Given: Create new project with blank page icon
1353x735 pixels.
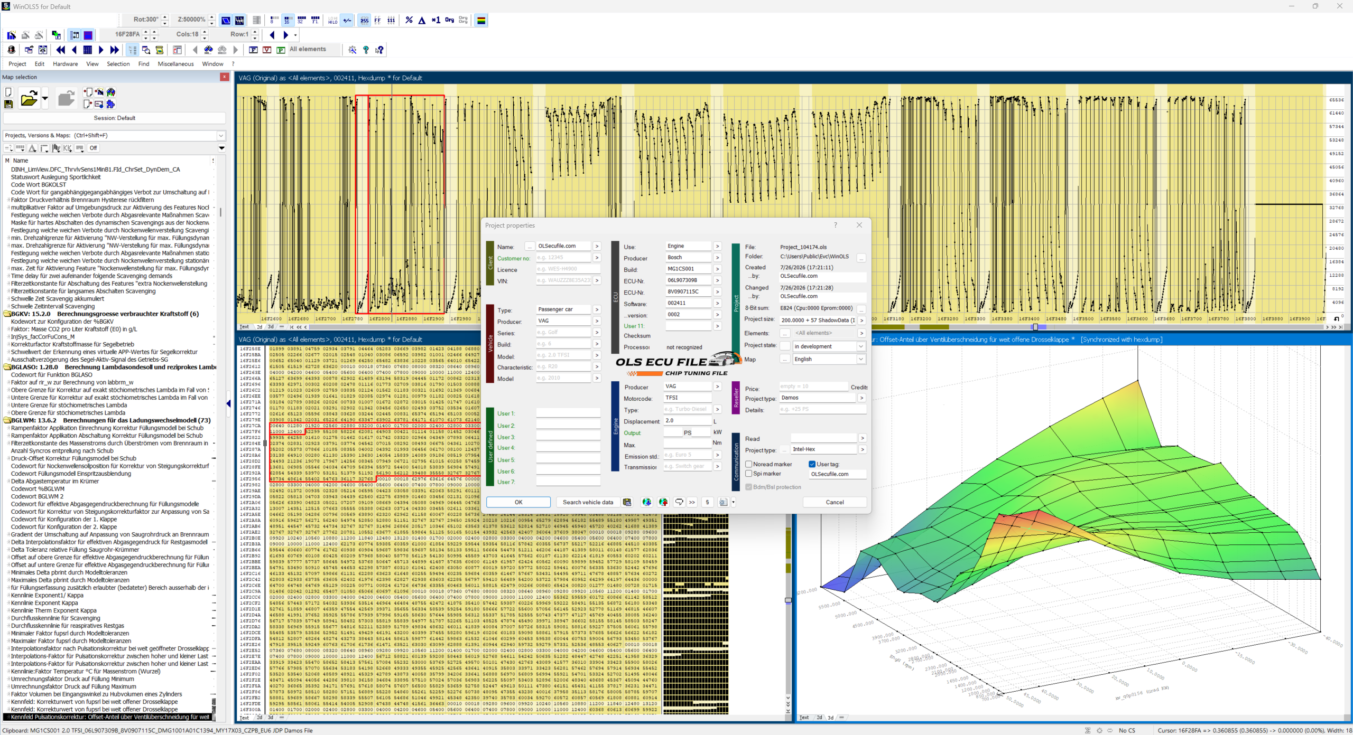Looking at the screenshot, I should pos(8,92).
